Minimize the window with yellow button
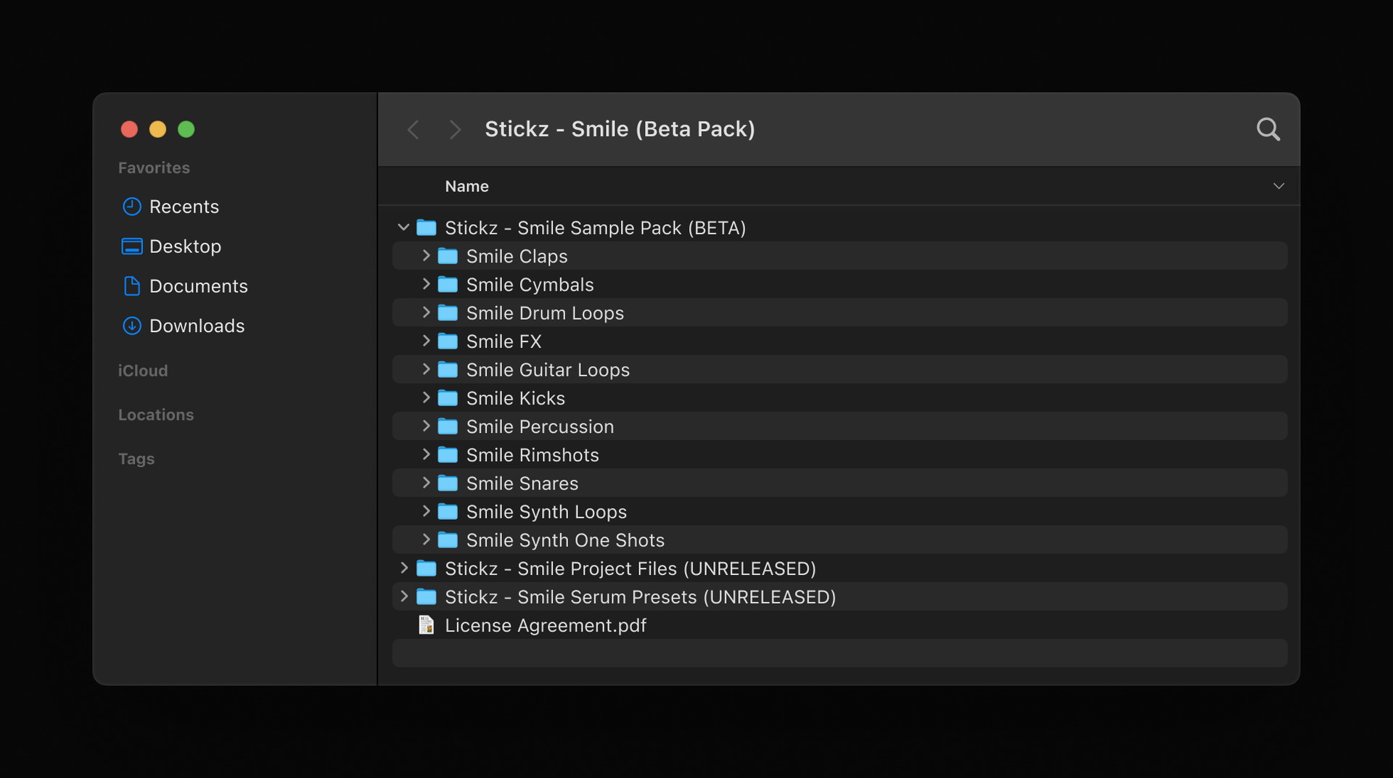Image resolution: width=1393 pixels, height=778 pixels. (157, 129)
